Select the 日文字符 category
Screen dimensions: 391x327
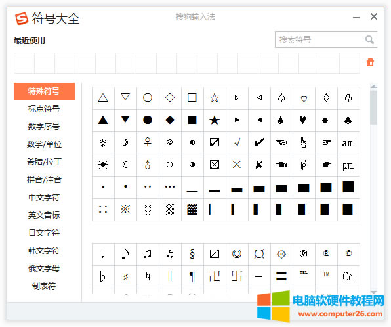(x=44, y=233)
